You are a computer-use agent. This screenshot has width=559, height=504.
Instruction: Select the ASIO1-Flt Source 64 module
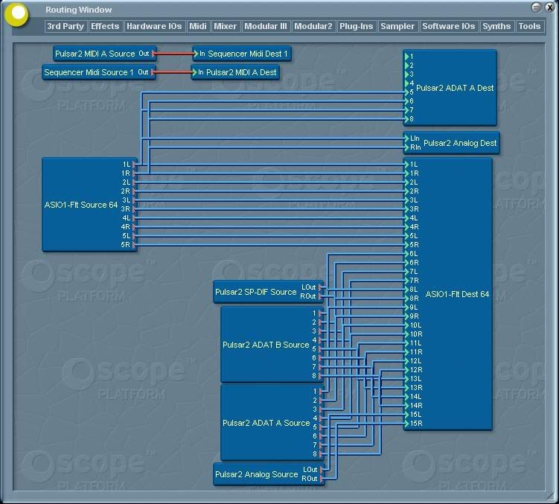click(x=89, y=205)
